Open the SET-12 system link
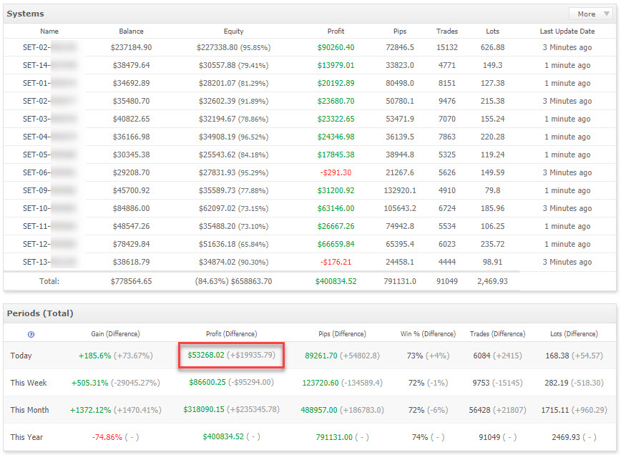 click(49, 244)
